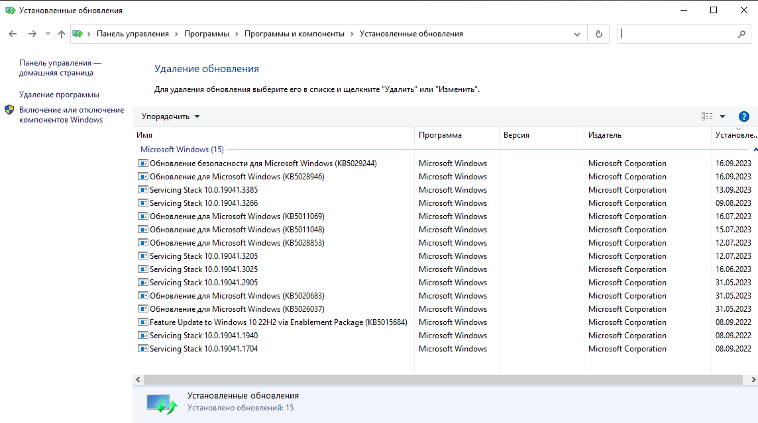Open "Панель управления — домашняя страница" link
Image resolution: width=758 pixels, height=423 pixels.
click(x=60, y=68)
